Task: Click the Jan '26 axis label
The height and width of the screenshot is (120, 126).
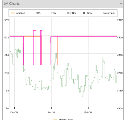Action: 51,113
